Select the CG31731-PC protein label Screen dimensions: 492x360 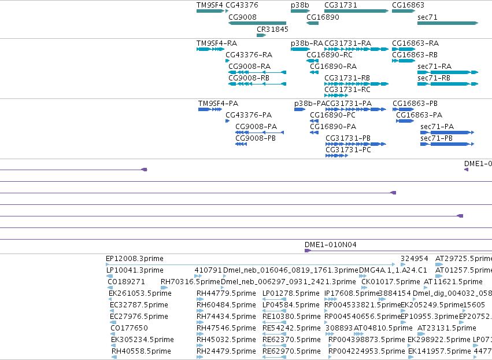click(348, 150)
